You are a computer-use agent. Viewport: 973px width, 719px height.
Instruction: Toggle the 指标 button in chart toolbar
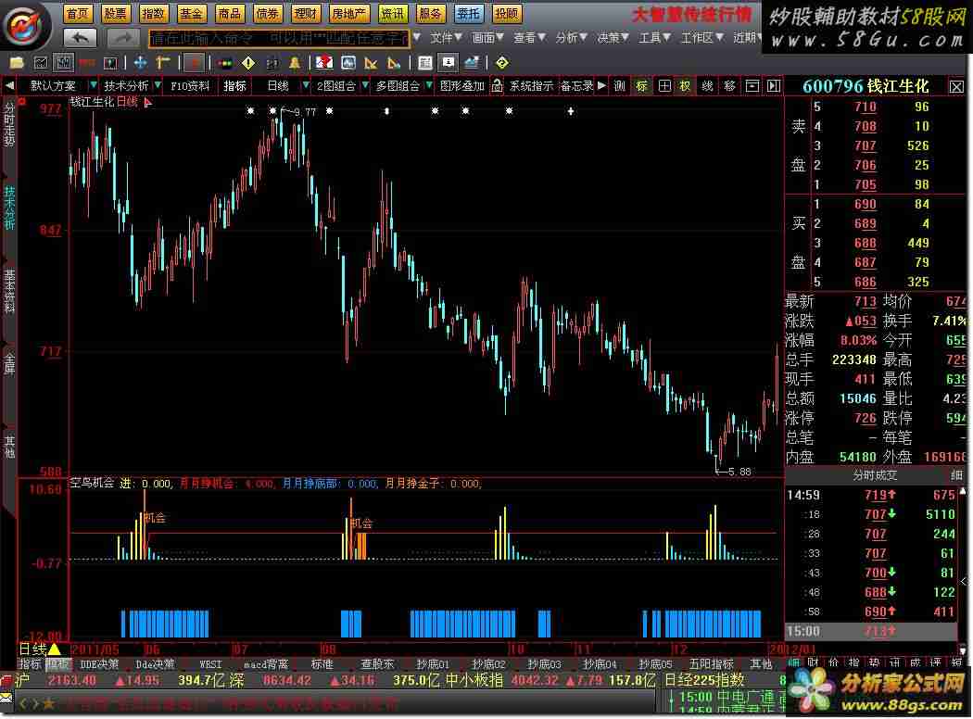pyautogui.click(x=235, y=86)
